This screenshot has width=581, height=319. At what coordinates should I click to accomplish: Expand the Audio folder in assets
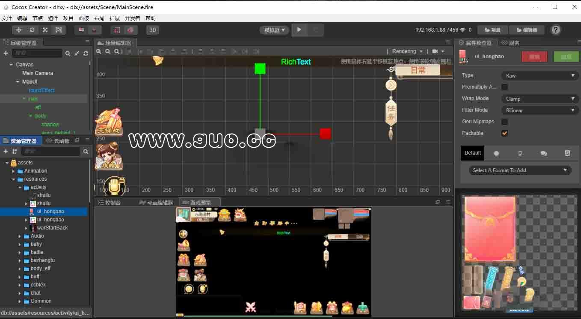tap(20, 236)
